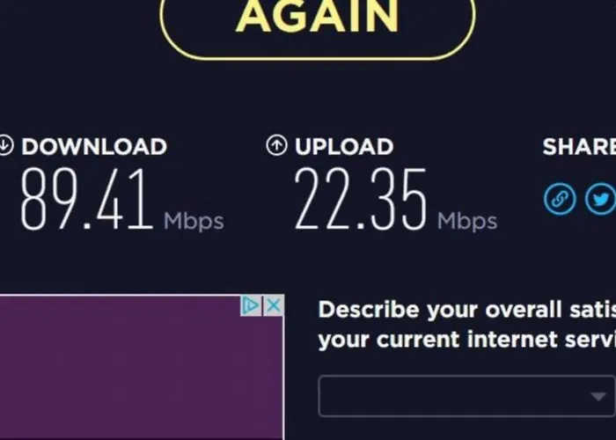Click the AdChoices triangle icon
The image size is (616, 440).
click(x=251, y=305)
